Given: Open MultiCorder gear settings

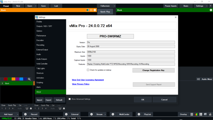Looking at the screenshot, I should pyautogui.click(x=113, y=114).
